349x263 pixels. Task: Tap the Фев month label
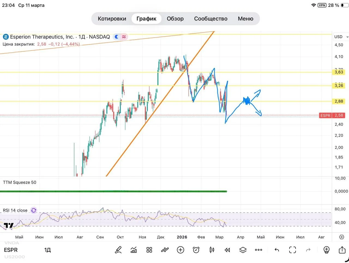pyautogui.click(x=201, y=237)
